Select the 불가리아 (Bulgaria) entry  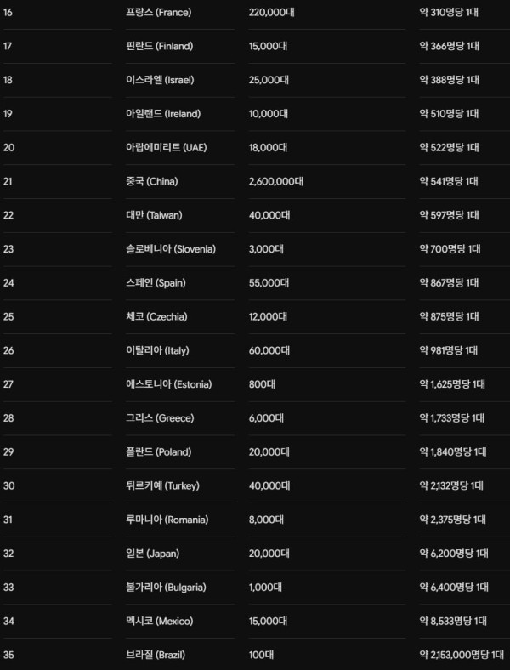[x=166, y=588]
